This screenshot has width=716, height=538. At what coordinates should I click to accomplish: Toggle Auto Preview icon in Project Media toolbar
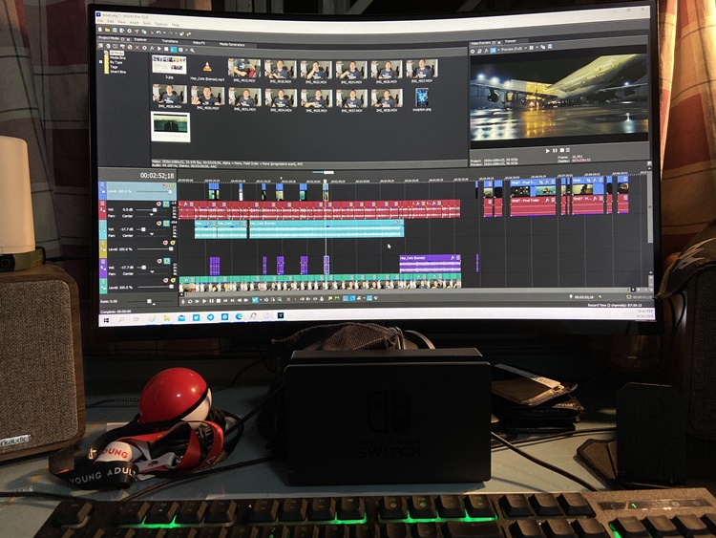click(x=174, y=50)
